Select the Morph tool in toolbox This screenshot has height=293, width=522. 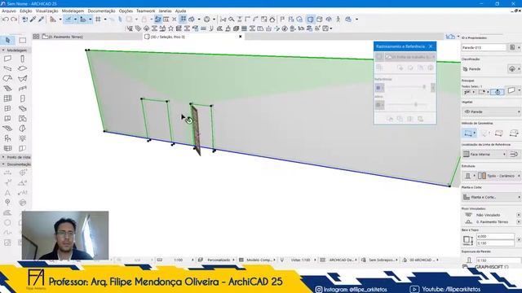click(22, 129)
